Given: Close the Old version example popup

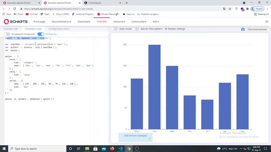Looking at the screenshot, I should coord(149,138).
